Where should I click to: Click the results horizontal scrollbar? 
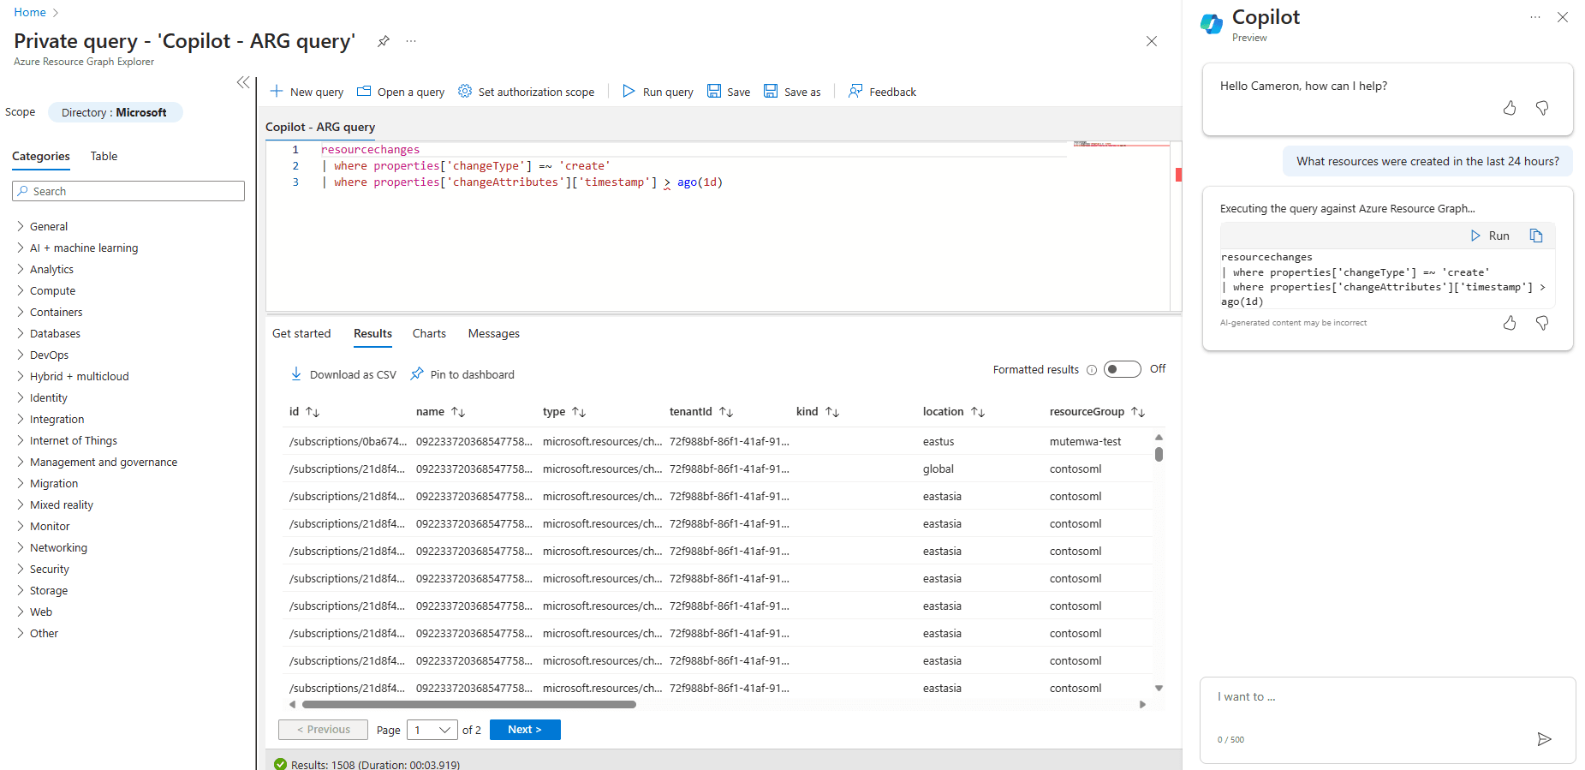coord(469,705)
